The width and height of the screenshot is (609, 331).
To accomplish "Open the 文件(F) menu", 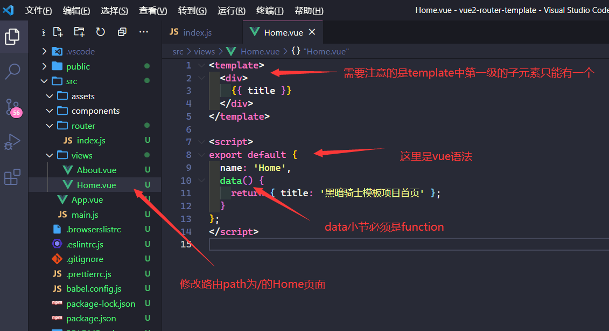I will click(38, 11).
